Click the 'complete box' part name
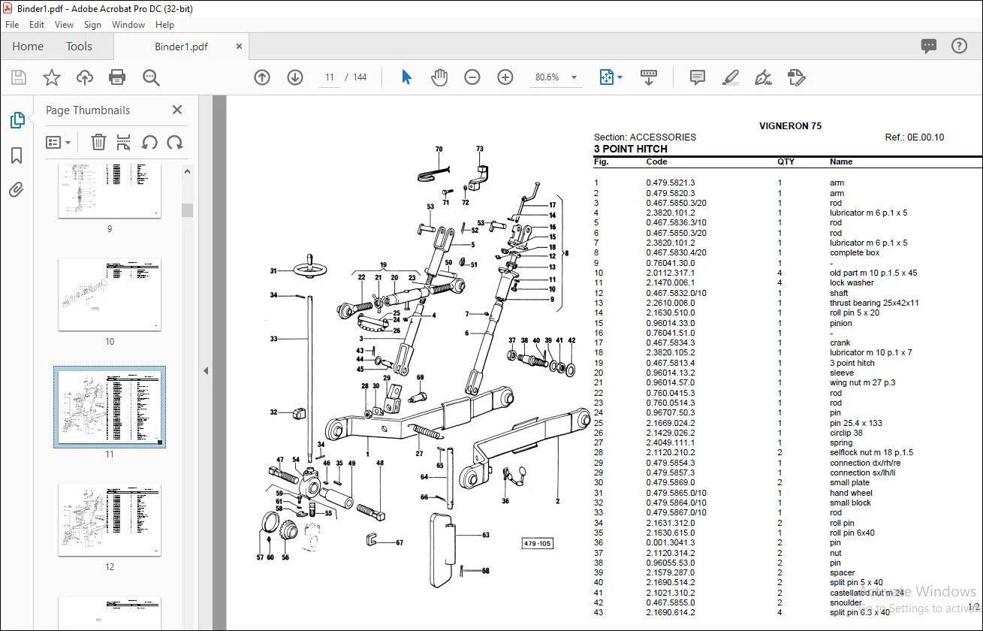983x631 pixels. [855, 252]
